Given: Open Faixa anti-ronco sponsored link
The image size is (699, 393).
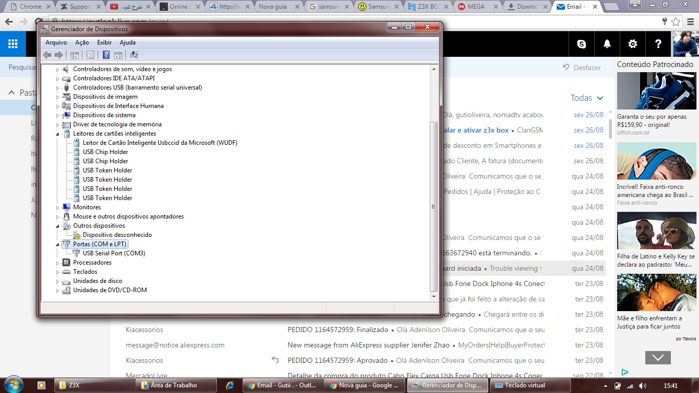Looking at the screenshot, I should tap(637, 203).
